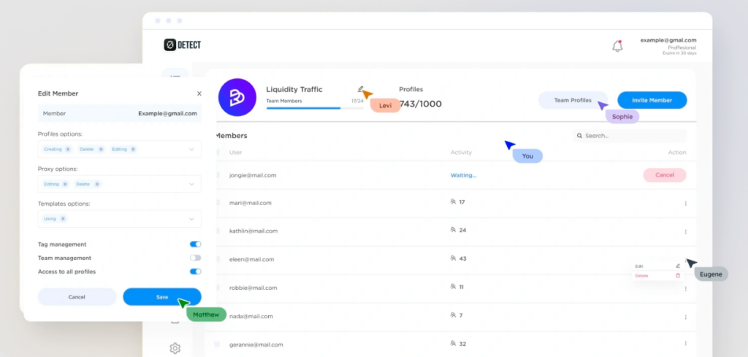Open the more-actions dots for mari@mail.com
The height and width of the screenshot is (357, 748).
pos(685,203)
